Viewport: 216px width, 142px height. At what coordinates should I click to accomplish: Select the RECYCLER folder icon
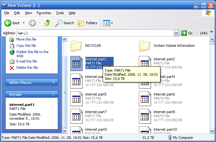(76, 46)
